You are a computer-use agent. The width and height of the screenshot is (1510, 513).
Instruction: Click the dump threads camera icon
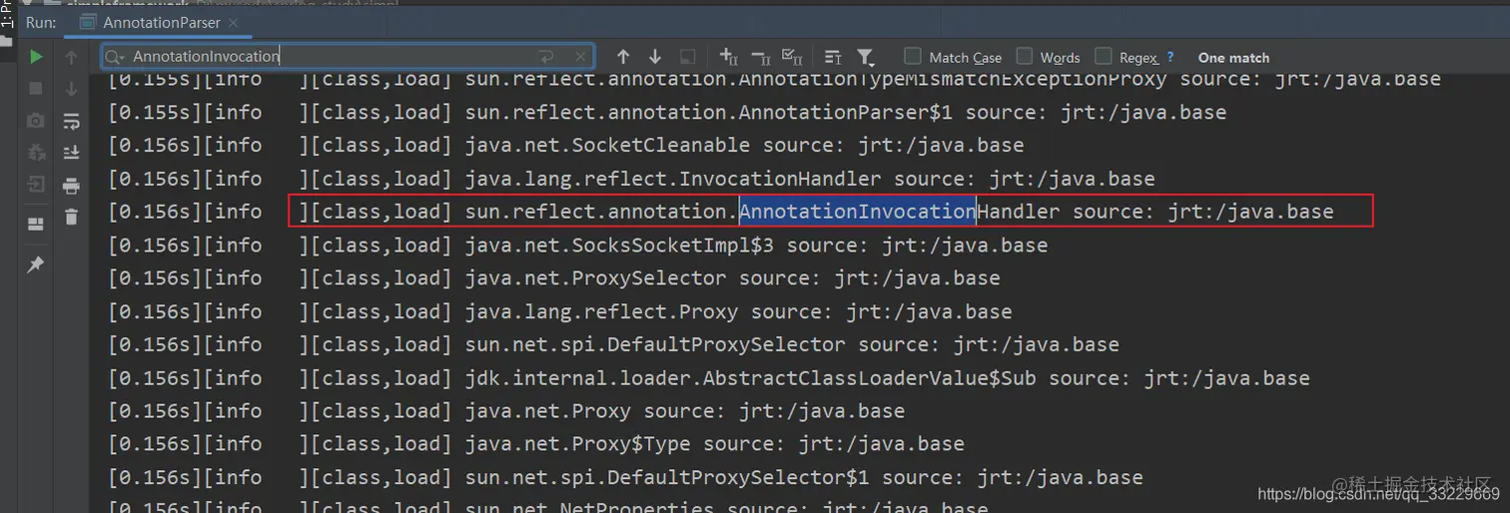tap(36, 121)
